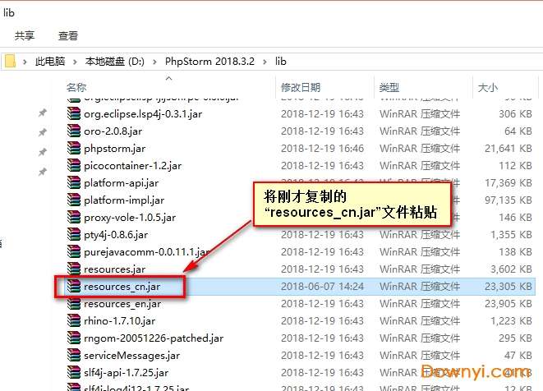Click WinRAR 压缩文件 type of serviceMessages.jar
The height and width of the screenshot is (391, 543).
point(420,356)
